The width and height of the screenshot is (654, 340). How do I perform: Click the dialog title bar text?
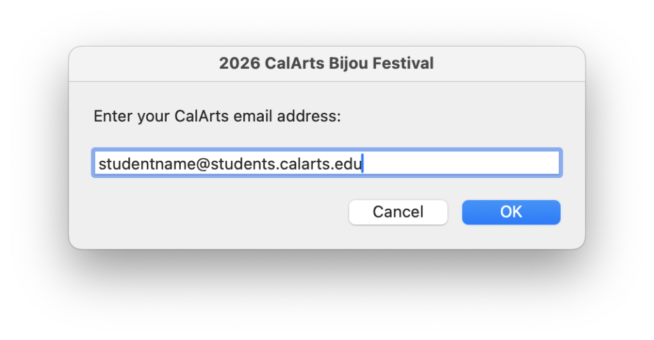pos(326,64)
